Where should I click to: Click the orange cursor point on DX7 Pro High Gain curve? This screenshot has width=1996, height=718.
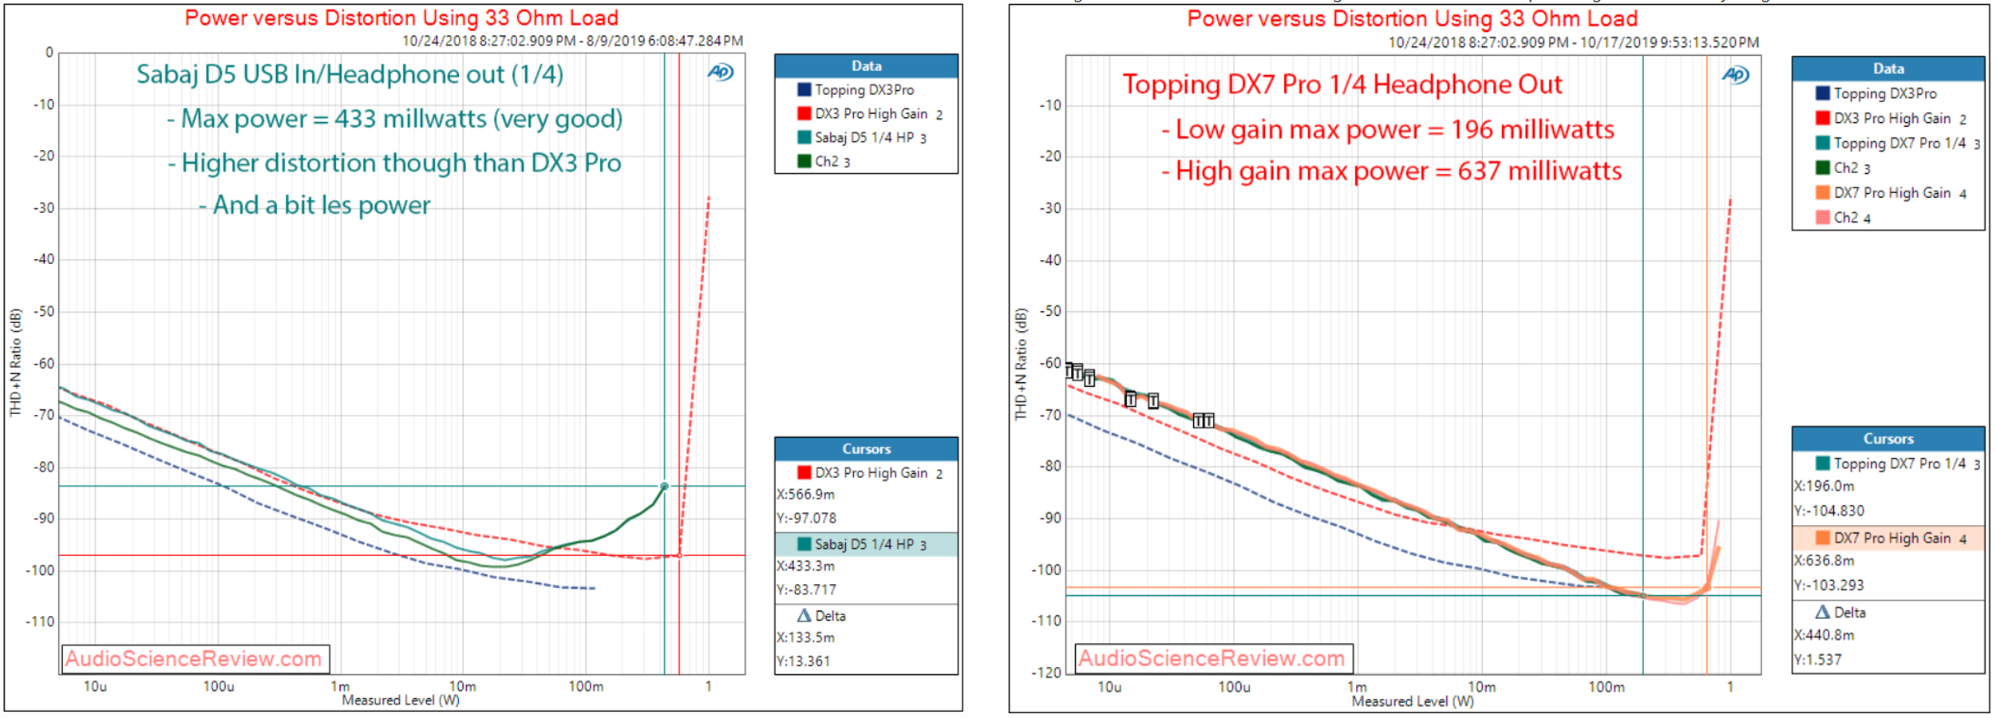tap(1706, 588)
